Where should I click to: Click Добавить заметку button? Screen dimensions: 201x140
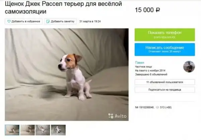point(60,21)
